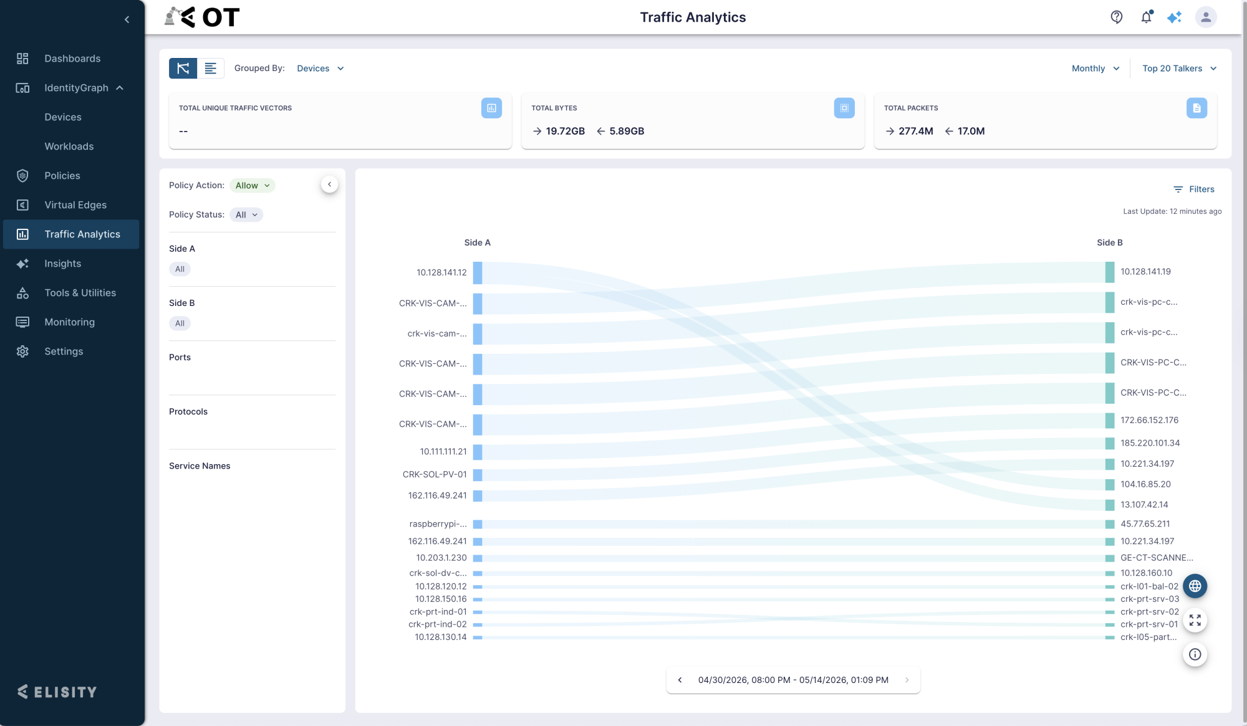
Task: Click the Side A All chip
Action: 180,269
